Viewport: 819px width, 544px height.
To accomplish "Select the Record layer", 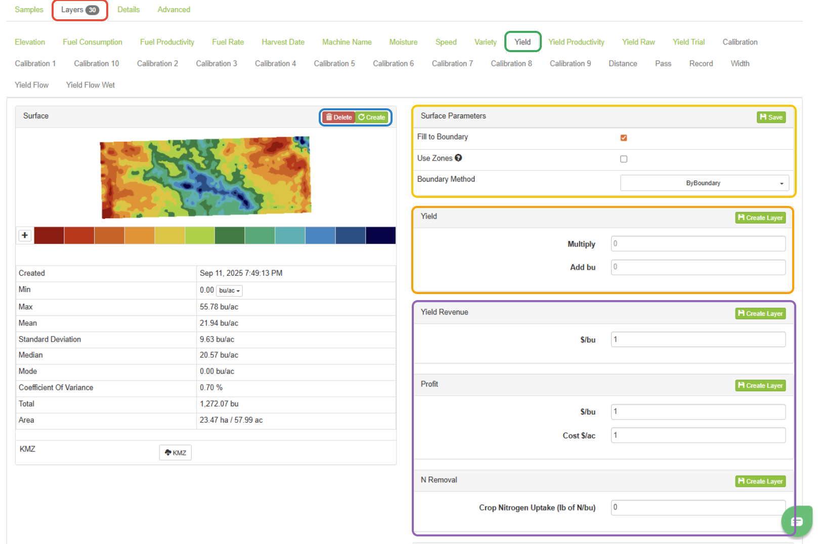I will 701,63.
